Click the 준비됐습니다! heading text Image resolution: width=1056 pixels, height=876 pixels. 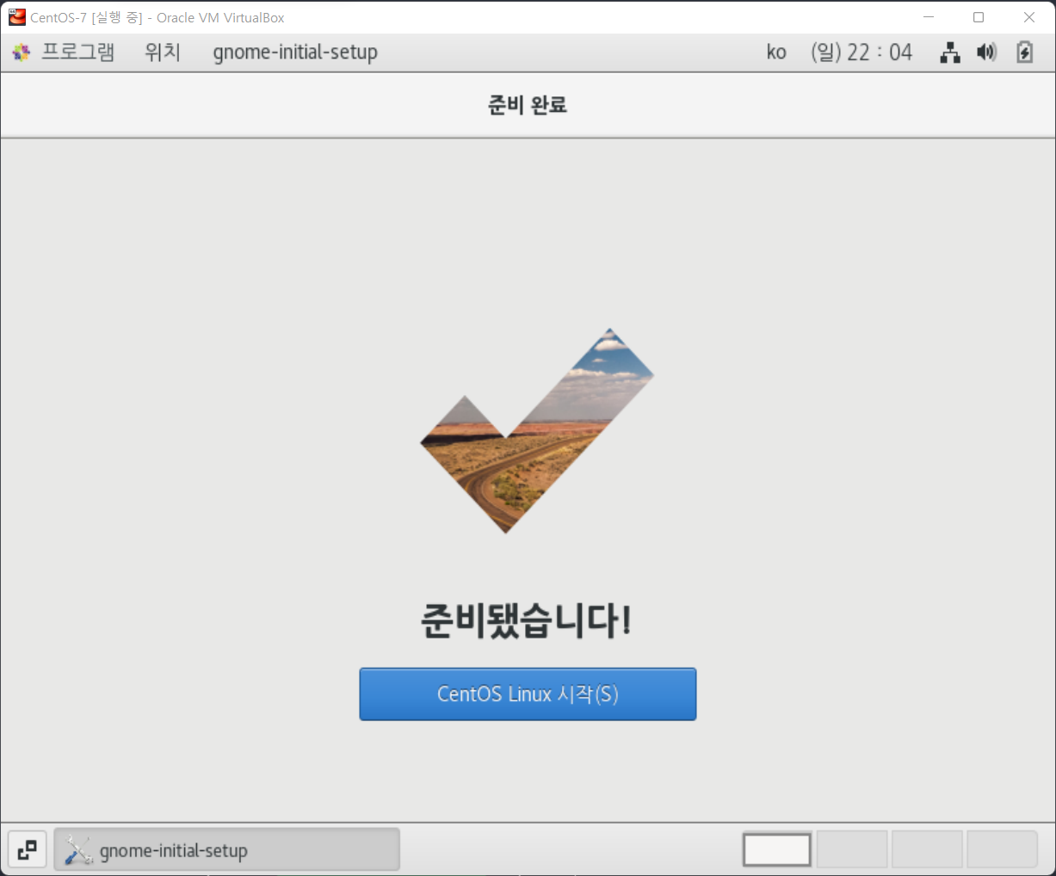(x=527, y=620)
